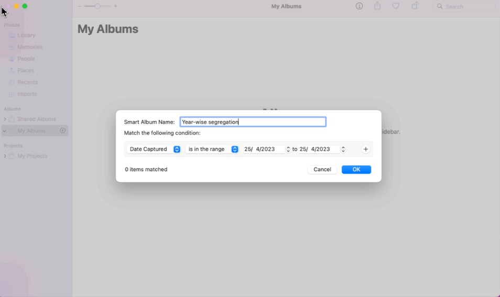This screenshot has height=297, width=500.
Task: Click the start date field 25/4/2023
Action: coord(264,149)
